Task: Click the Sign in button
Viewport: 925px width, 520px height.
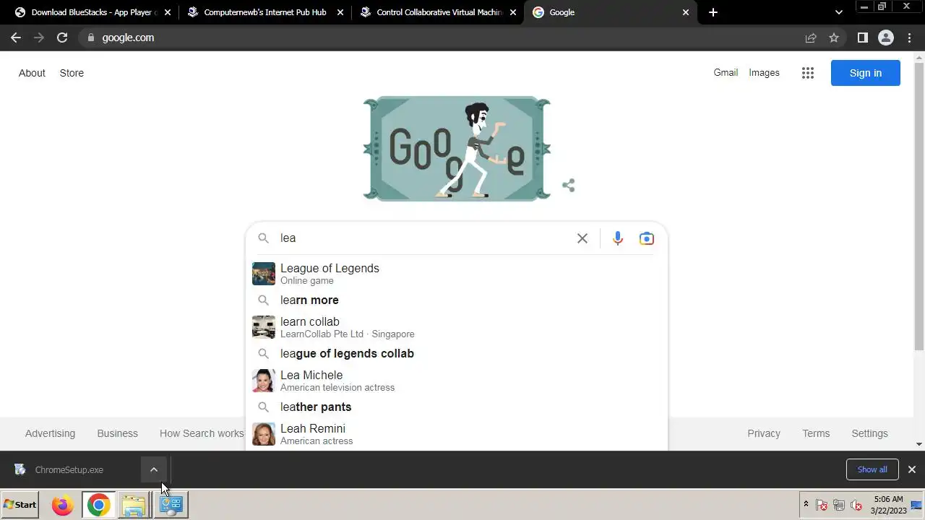Action: (866, 73)
